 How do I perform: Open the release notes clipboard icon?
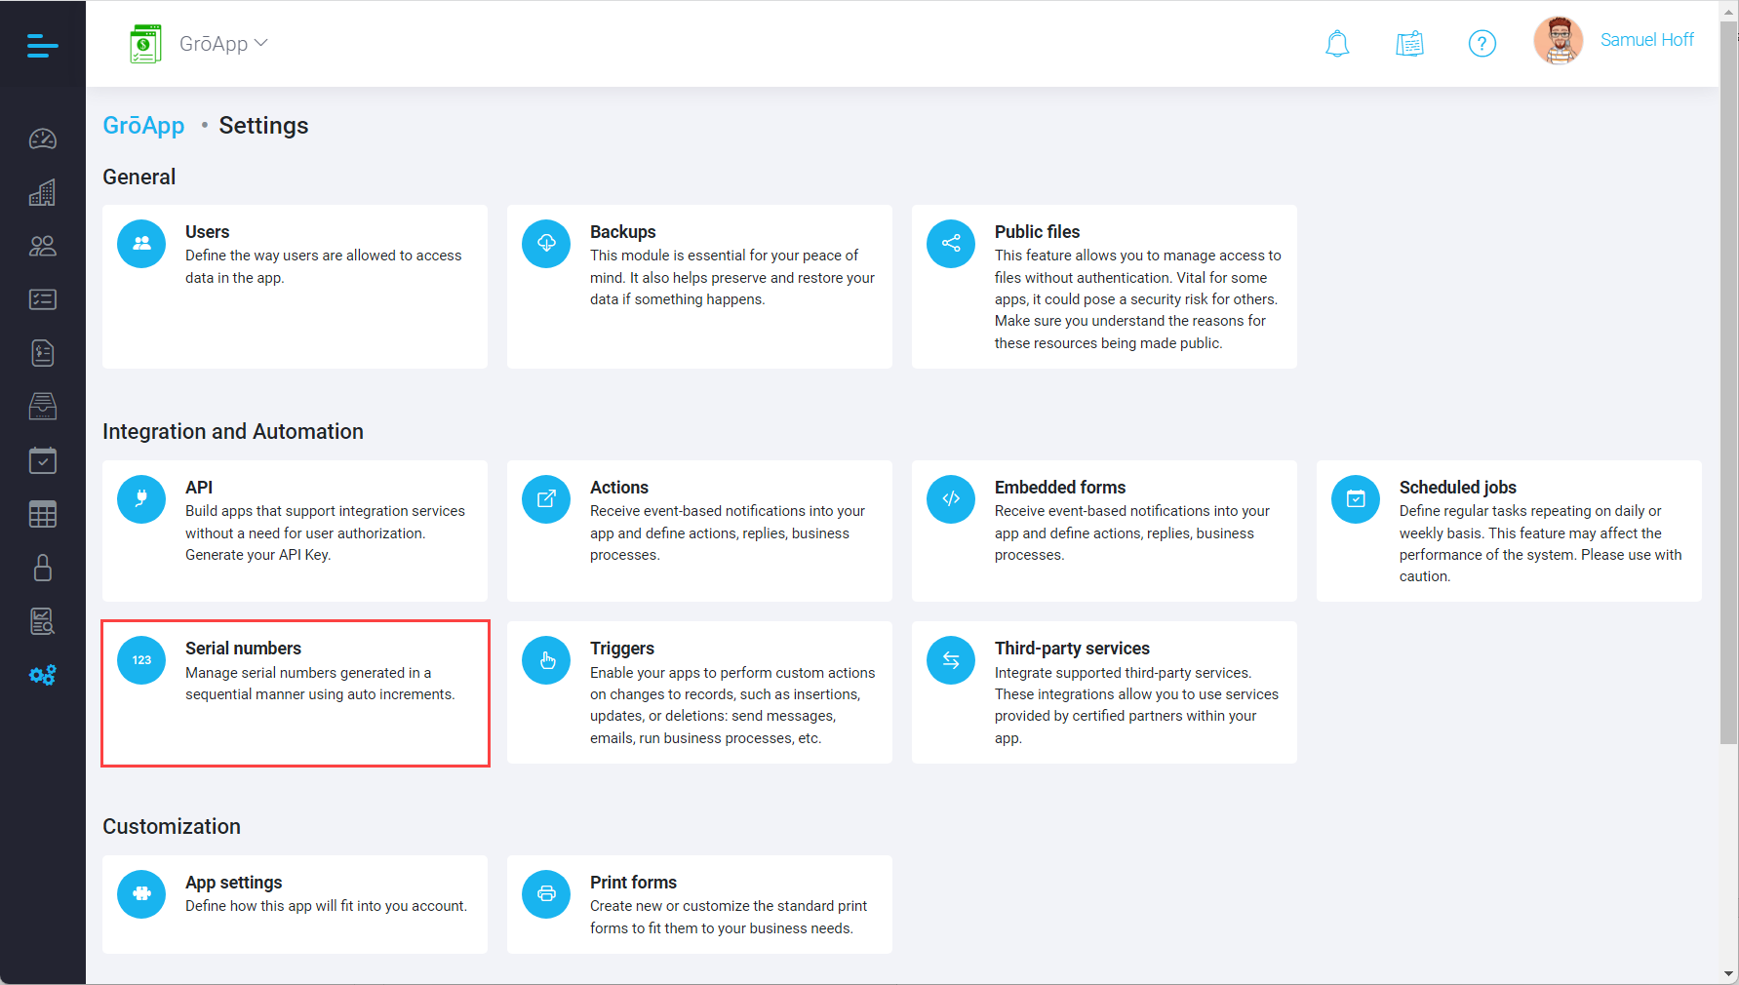1409,43
